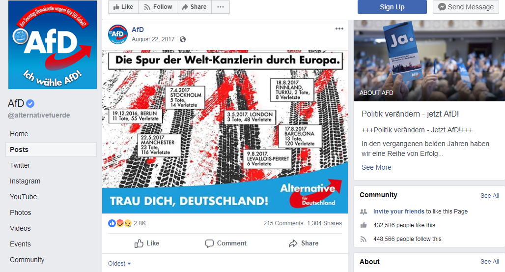Click the Comment button under the post
The height and width of the screenshot is (272, 505).
coord(226,243)
